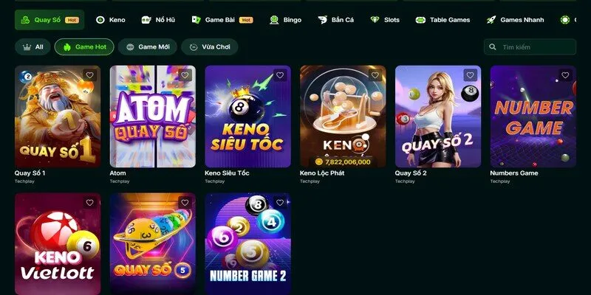The height and width of the screenshot is (295, 591).
Task: Click the Bắn Cá fish icon
Action: coord(322,20)
